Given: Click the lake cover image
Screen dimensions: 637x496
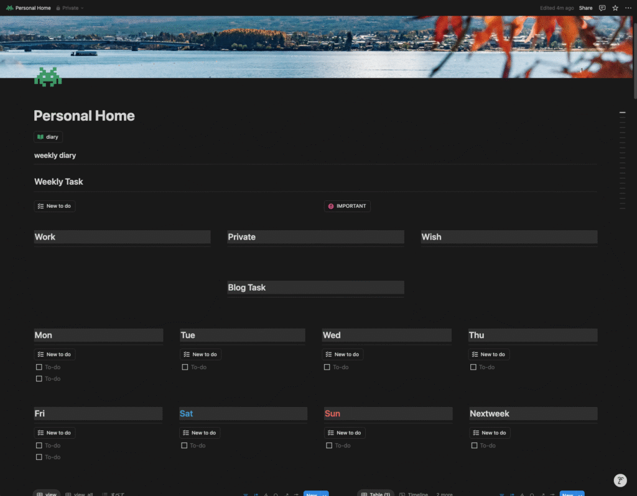Looking at the screenshot, I should tap(316, 47).
